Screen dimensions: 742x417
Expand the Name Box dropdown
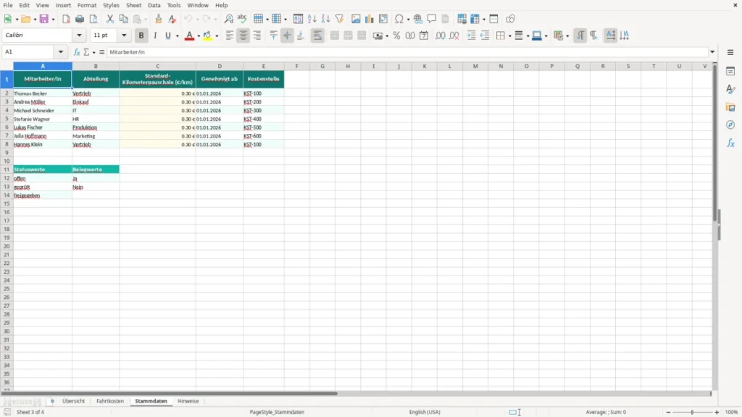[61, 52]
